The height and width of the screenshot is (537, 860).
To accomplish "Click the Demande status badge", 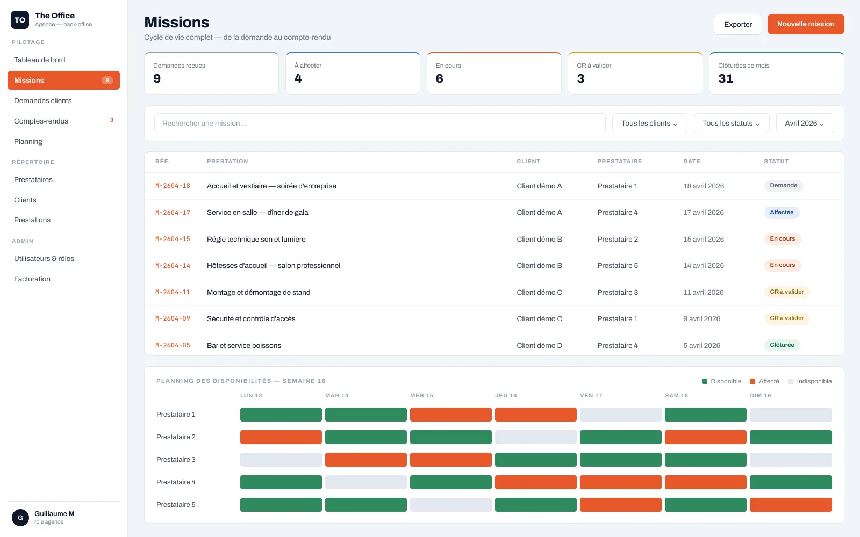I will pyautogui.click(x=784, y=186).
